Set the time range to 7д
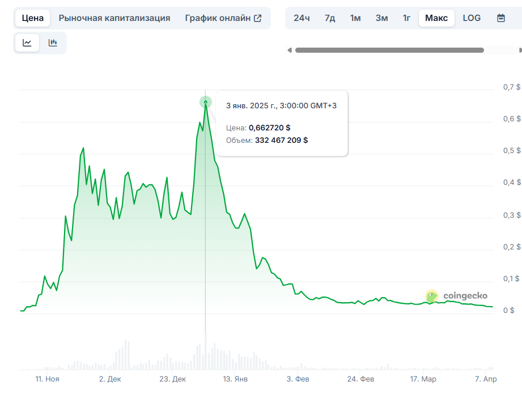Viewport: 522px width, 394px height. (330, 18)
